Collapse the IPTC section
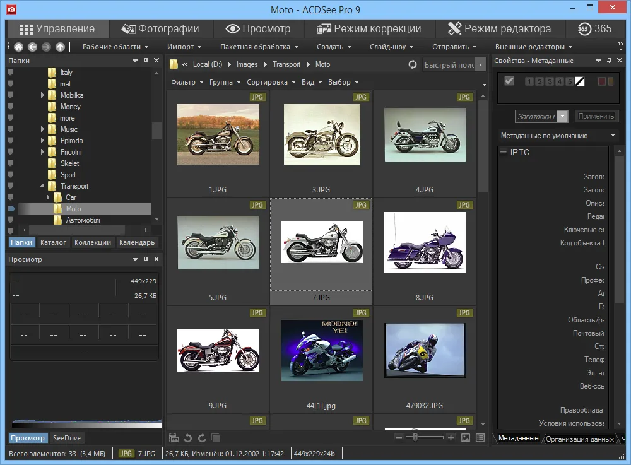This screenshot has width=631, height=465. click(503, 152)
